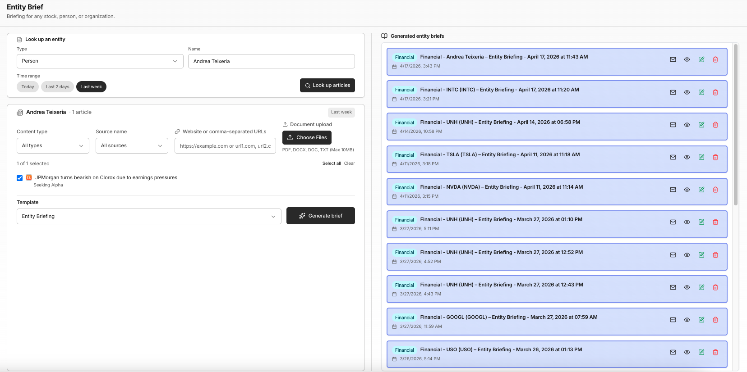The height and width of the screenshot is (372, 747).
Task: Focus the website URLs input field
Action: point(225,146)
